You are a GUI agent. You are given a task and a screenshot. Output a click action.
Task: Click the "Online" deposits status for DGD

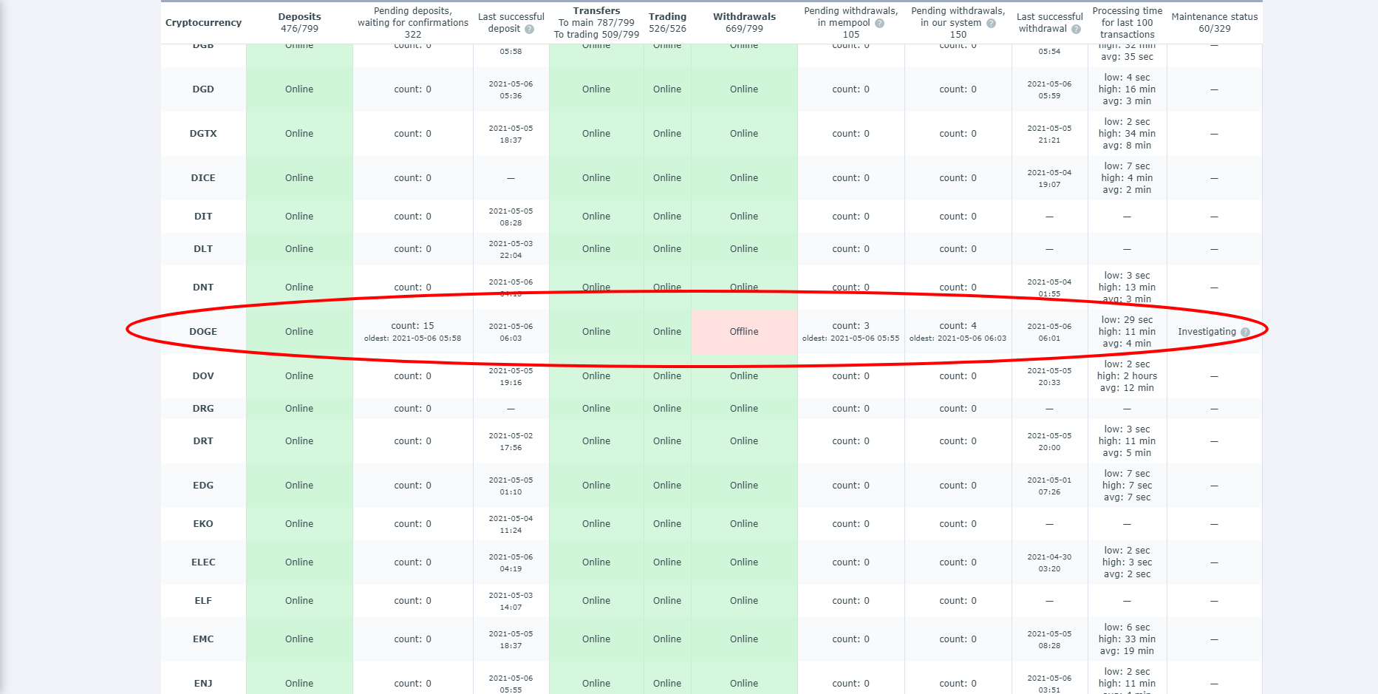tap(299, 89)
